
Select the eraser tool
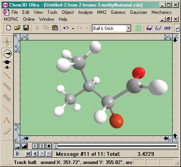tap(7, 132)
